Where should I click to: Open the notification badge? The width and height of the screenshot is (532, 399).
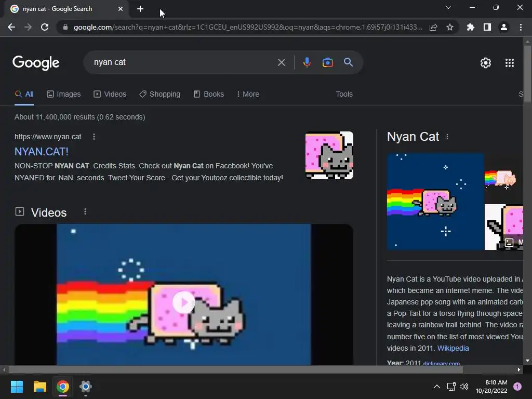[517, 387]
